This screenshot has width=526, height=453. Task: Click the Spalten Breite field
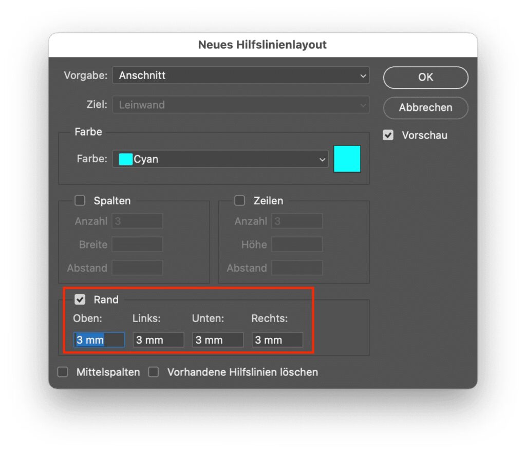[137, 244]
